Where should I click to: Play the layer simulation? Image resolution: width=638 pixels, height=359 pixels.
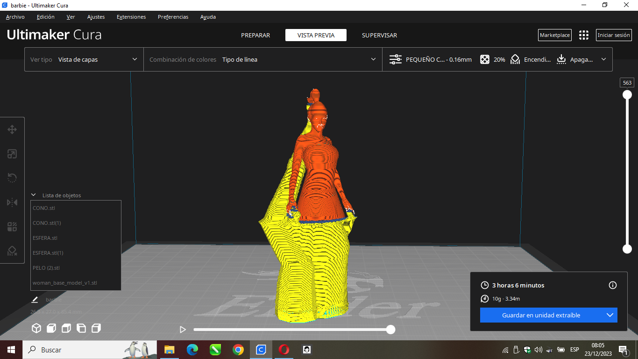pyautogui.click(x=183, y=330)
